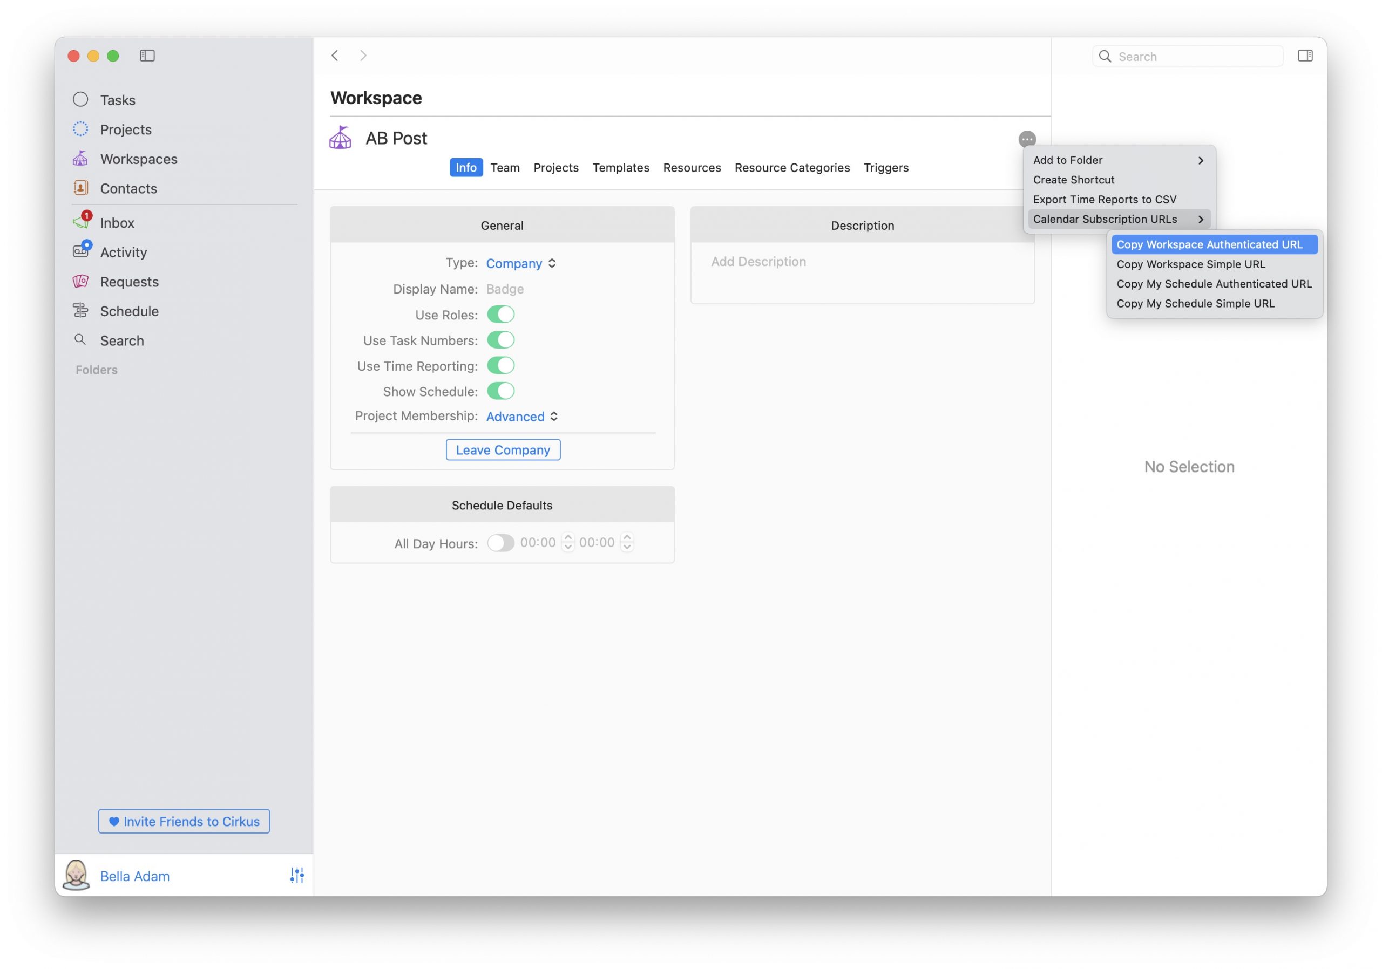Open the Activity sidebar item
This screenshot has height=969, width=1382.
[123, 252]
